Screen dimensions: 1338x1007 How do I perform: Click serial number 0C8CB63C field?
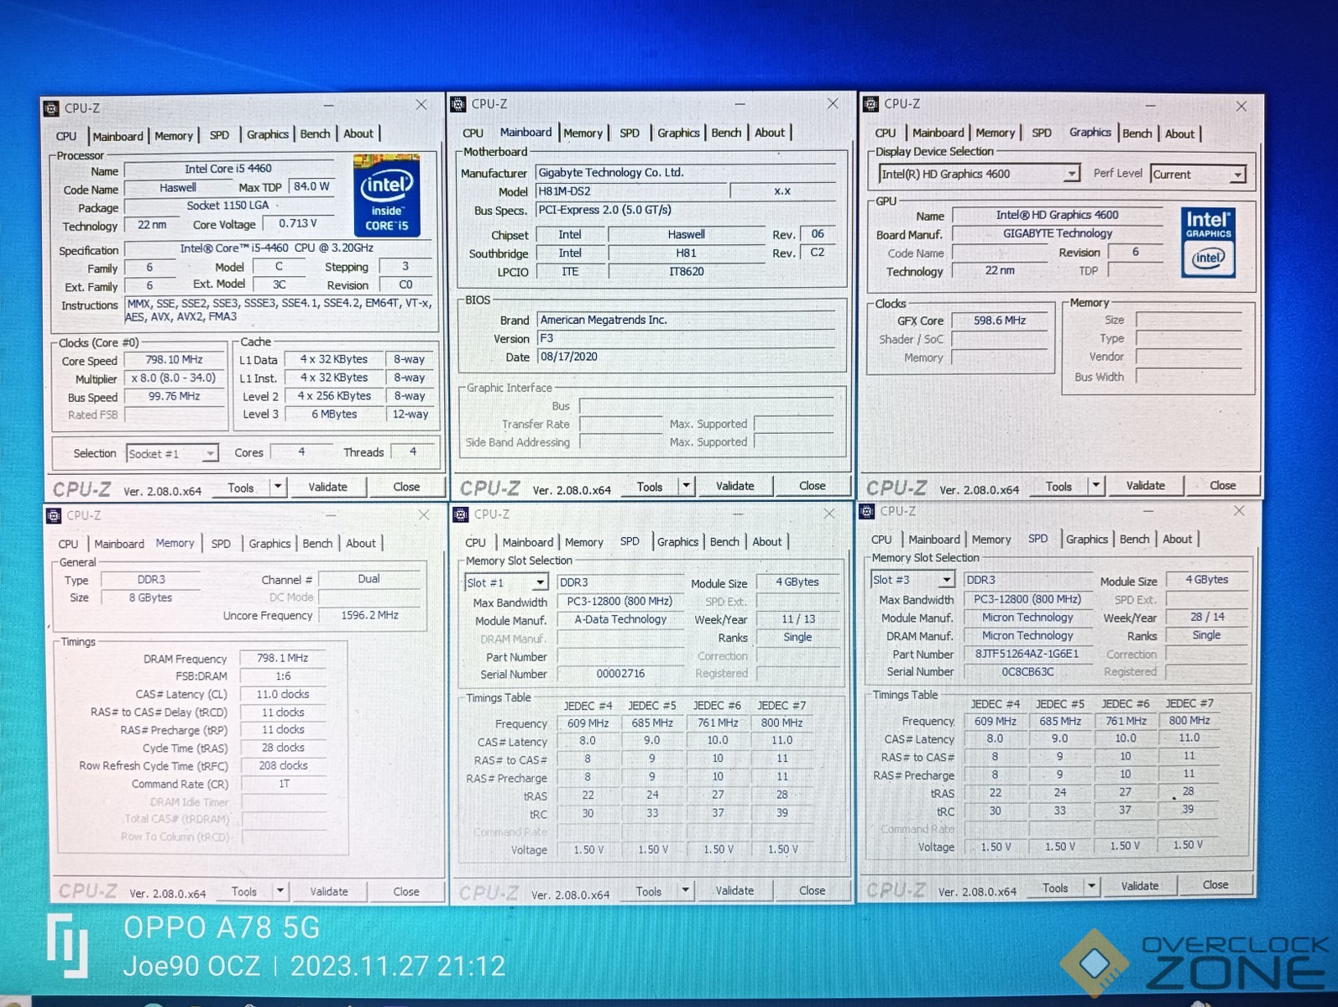tap(1027, 671)
